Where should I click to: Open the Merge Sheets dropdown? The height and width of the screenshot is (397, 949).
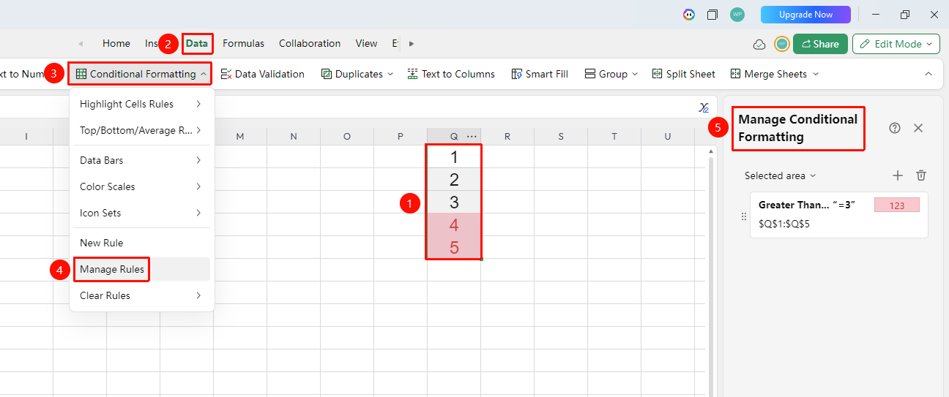tap(775, 74)
